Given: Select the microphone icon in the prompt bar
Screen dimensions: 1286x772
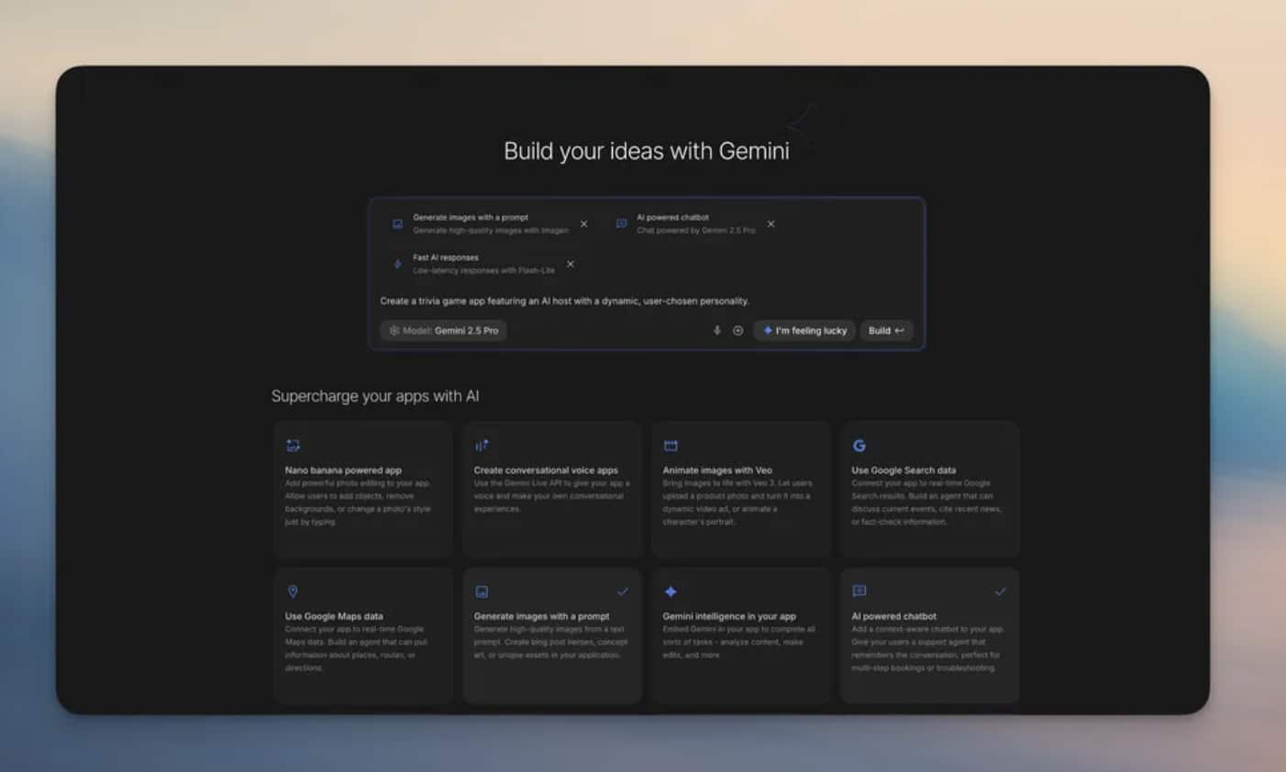Looking at the screenshot, I should tap(716, 330).
